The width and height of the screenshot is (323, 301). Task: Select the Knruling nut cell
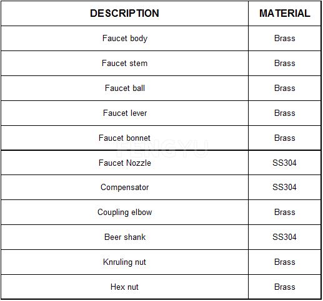pos(124,262)
